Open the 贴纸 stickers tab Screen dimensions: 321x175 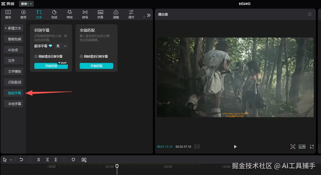tap(54, 14)
